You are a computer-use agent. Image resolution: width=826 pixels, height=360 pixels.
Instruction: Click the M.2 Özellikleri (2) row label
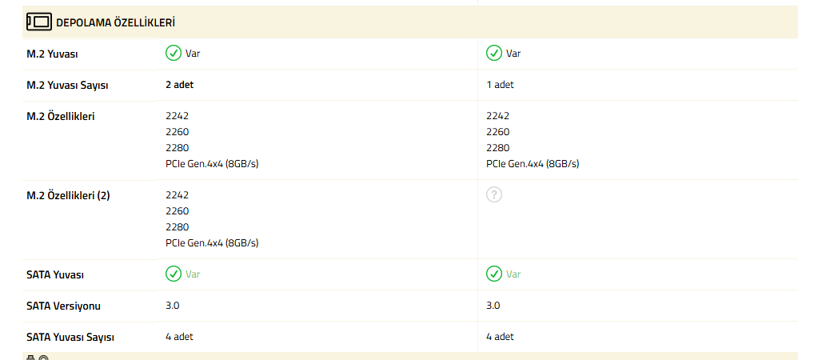pyautogui.click(x=68, y=195)
